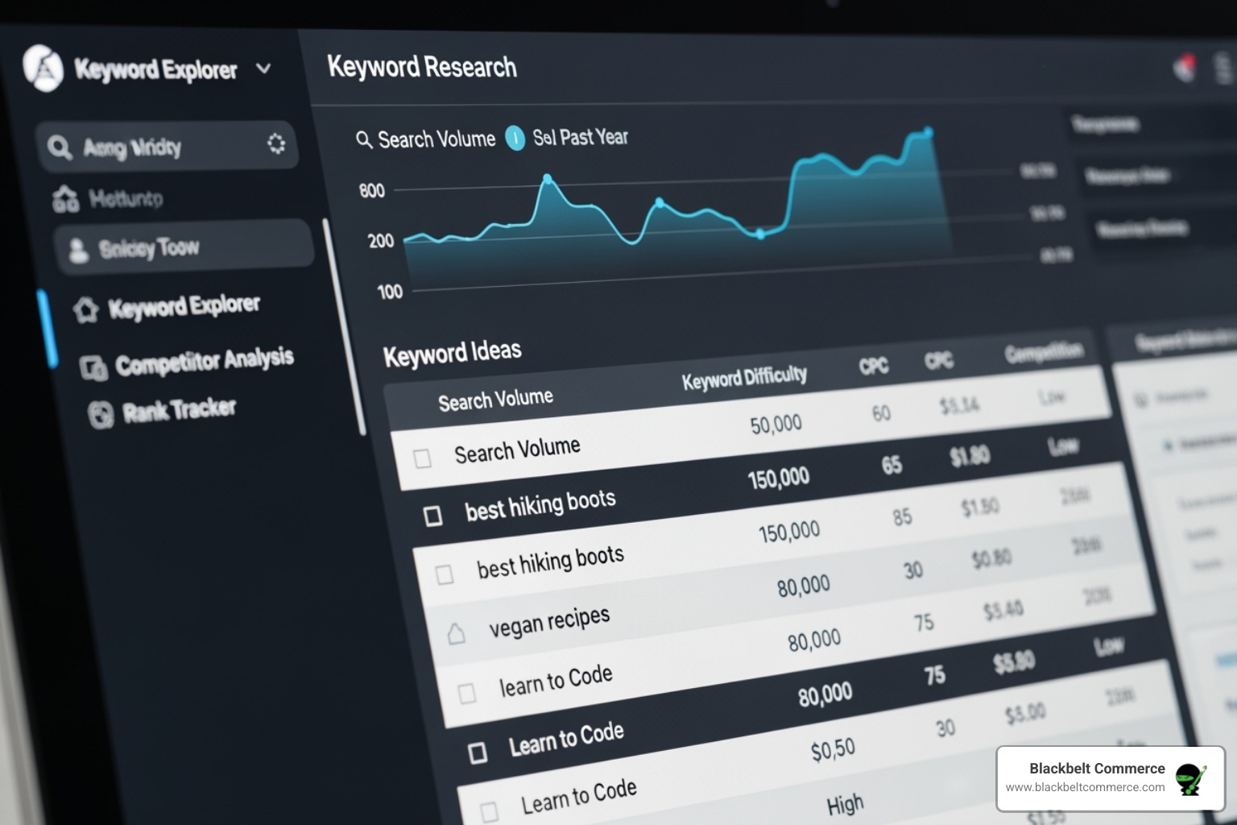Select the highlighted sidebar item with user icon
This screenshot has height=825, width=1237.
pyautogui.click(x=184, y=247)
